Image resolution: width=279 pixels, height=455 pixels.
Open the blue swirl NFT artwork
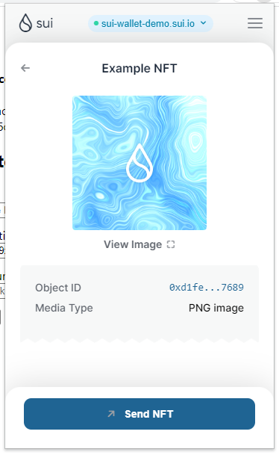[139, 163]
